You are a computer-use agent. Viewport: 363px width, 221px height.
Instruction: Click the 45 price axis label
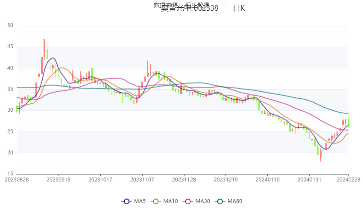tap(10, 47)
